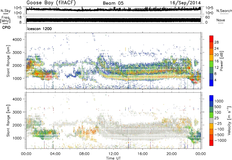Click the 'Time UT' axis title
The width and height of the screenshot is (232, 160).
[x=113, y=158]
